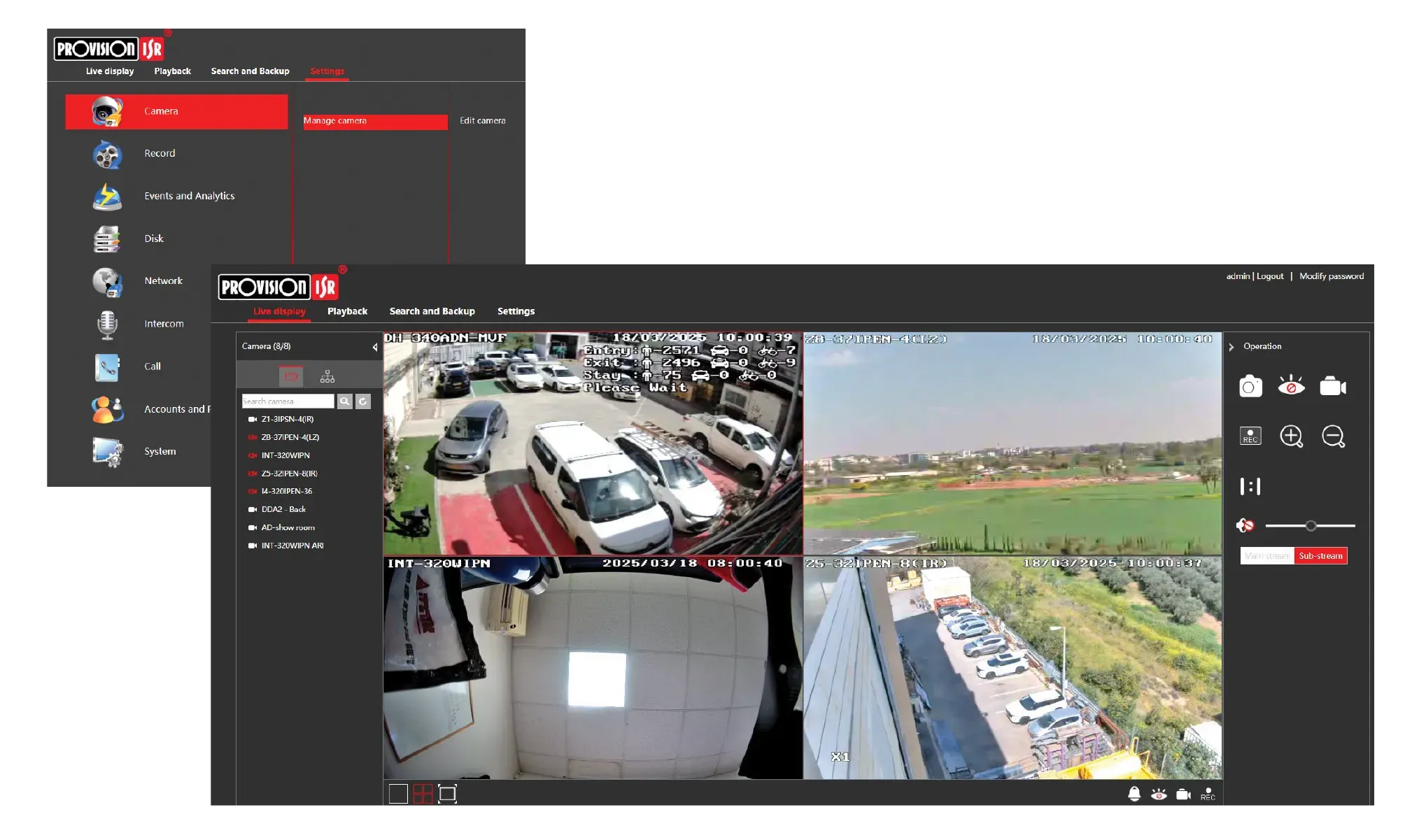Click Edit camera in back window
Image resolution: width=1419 pixels, height=840 pixels.
coord(482,121)
